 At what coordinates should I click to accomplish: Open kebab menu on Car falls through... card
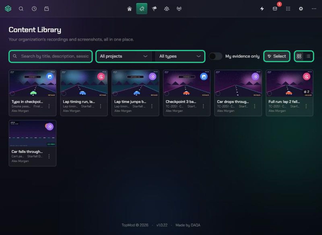49,156
